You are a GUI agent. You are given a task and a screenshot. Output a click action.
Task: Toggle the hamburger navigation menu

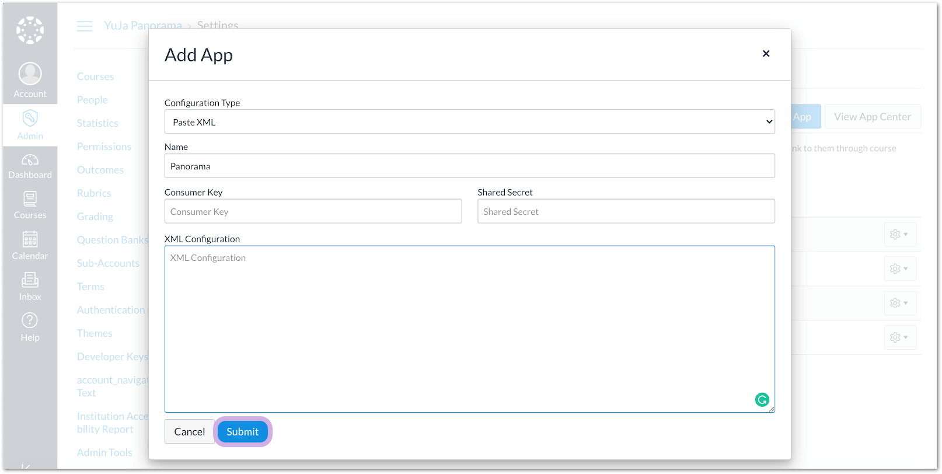click(x=85, y=26)
